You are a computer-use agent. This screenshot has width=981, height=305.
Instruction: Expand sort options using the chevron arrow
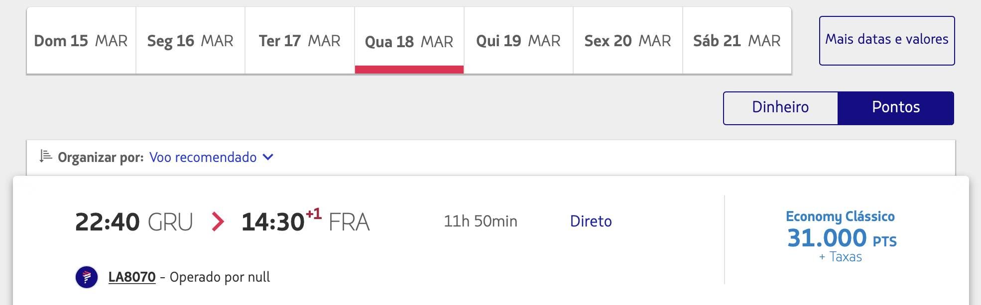pos(268,157)
